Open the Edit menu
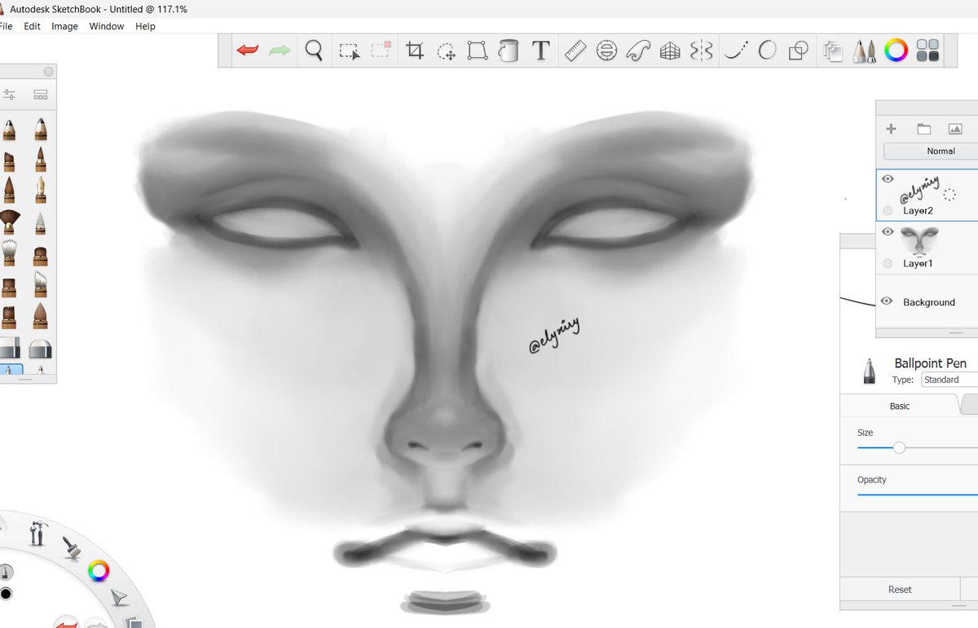The height and width of the screenshot is (628, 978). (32, 26)
